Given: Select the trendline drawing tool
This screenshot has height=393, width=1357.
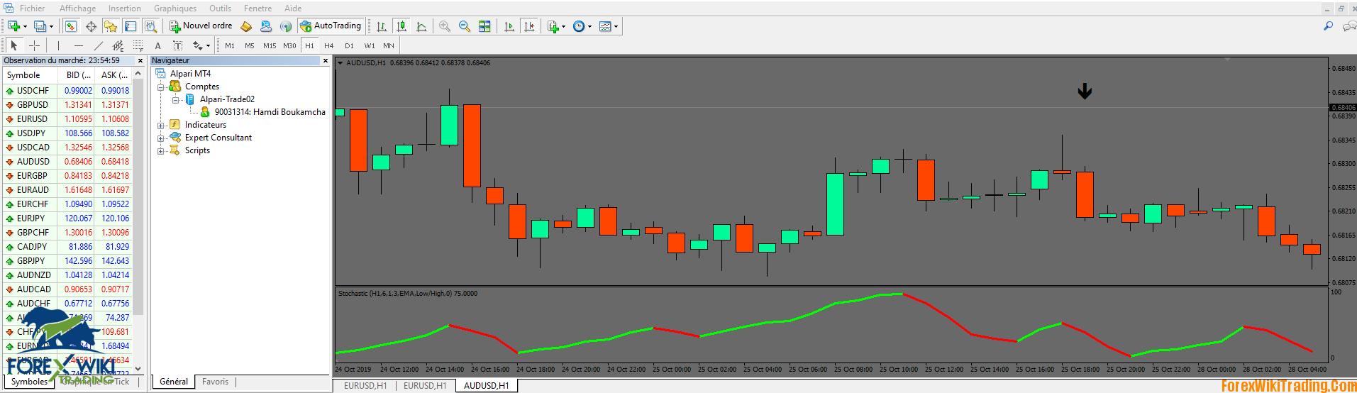Looking at the screenshot, I should point(98,45).
